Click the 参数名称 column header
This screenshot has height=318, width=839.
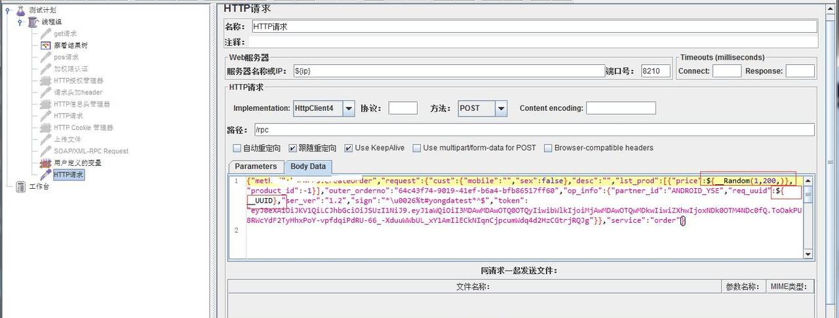[x=743, y=287]
